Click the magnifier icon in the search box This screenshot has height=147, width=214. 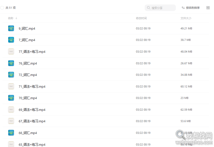point(148,8)
